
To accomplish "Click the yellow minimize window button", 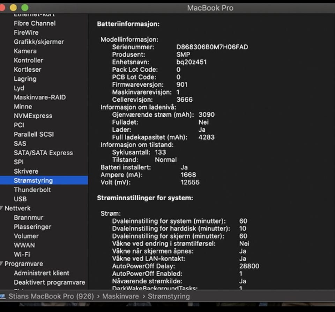I will (13, 8).
